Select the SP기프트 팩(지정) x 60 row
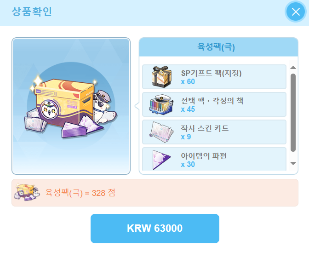 (x=214, y=77)
